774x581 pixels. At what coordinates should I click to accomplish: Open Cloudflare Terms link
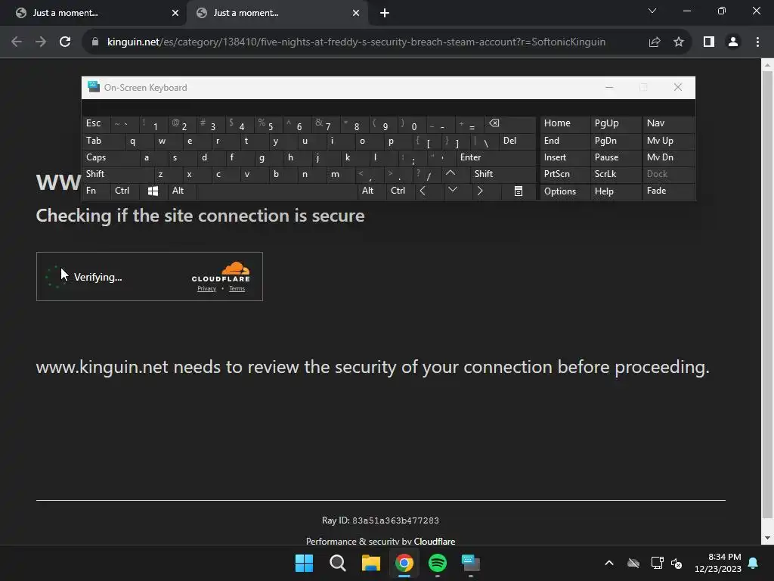tap(237, 288)
